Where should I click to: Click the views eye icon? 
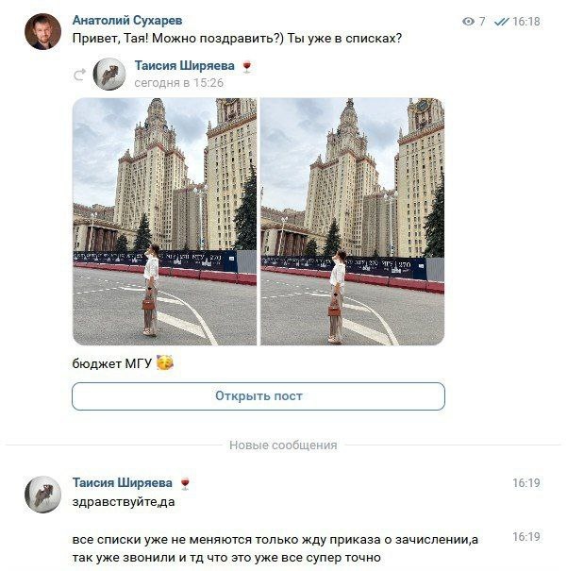click(468, 21)
